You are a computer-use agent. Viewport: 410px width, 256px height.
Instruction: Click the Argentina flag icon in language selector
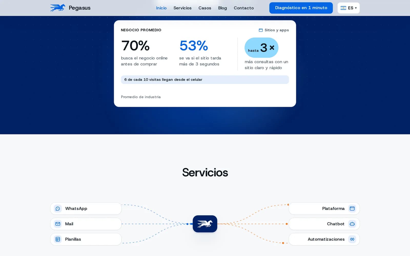[343, 8]
